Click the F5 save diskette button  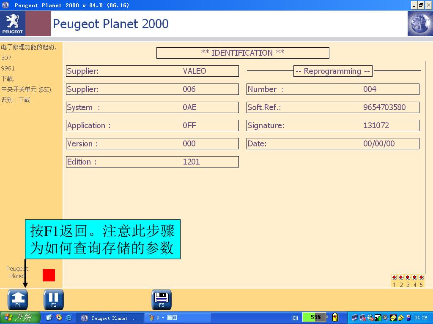click(162, 300)
